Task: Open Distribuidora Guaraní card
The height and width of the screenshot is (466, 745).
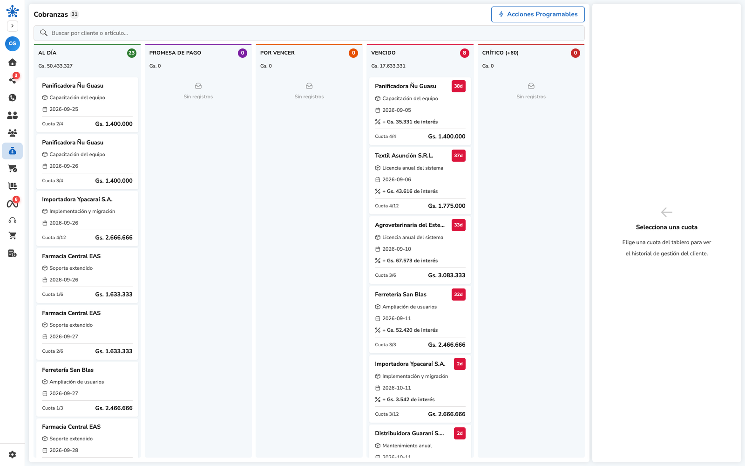Action: click(420, 441)
